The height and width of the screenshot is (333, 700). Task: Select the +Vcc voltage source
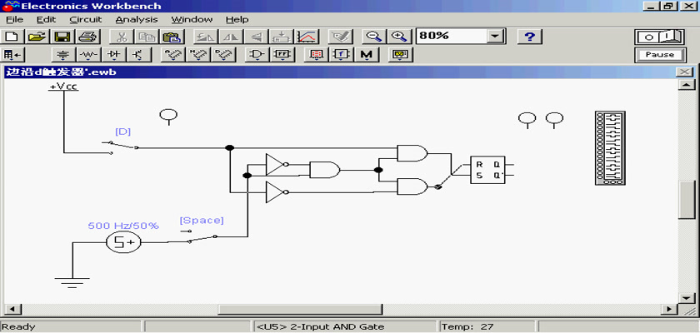[x=63, y=87]
